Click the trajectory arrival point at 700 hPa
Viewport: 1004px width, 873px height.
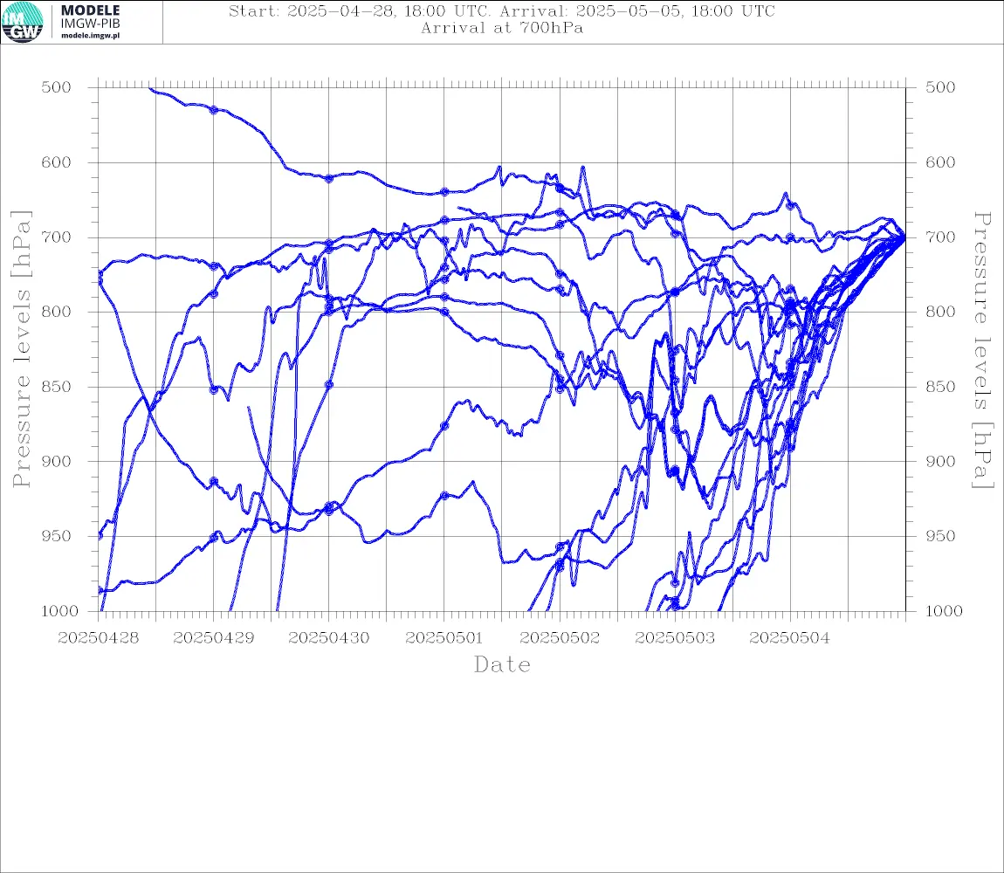tap(904, 238)
